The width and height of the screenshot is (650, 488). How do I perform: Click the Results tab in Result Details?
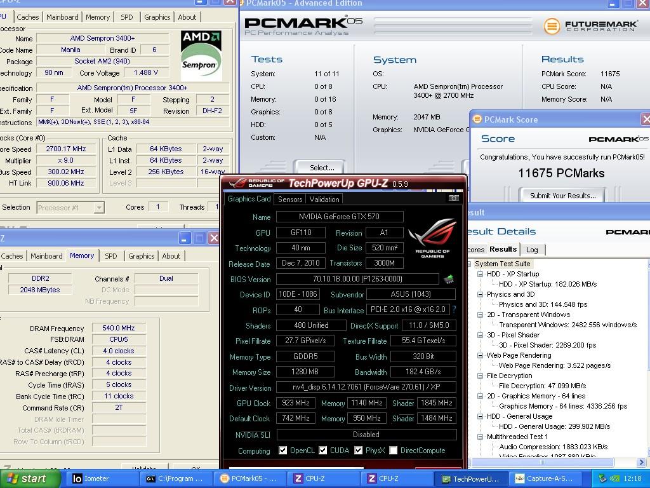(503, 249)
